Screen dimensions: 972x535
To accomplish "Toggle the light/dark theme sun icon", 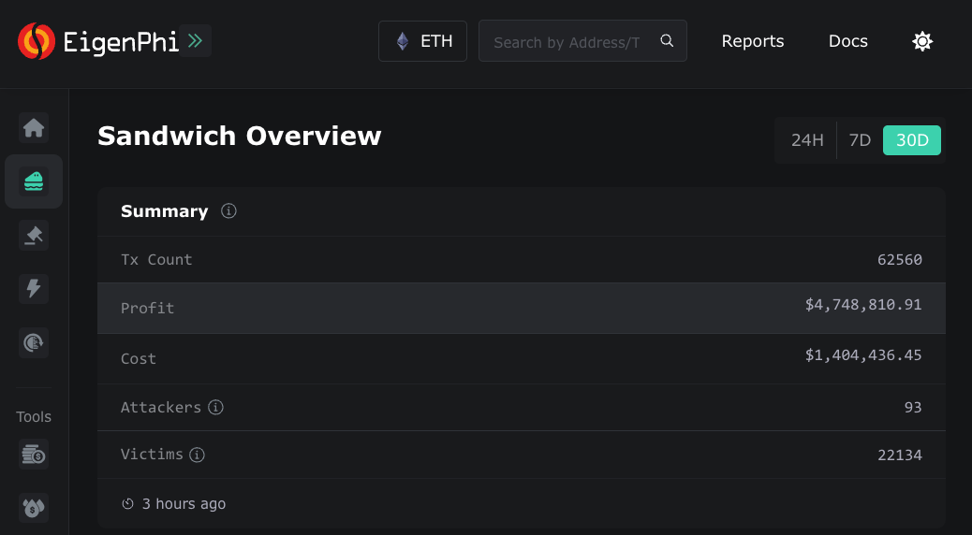I will tap(922, 41).
